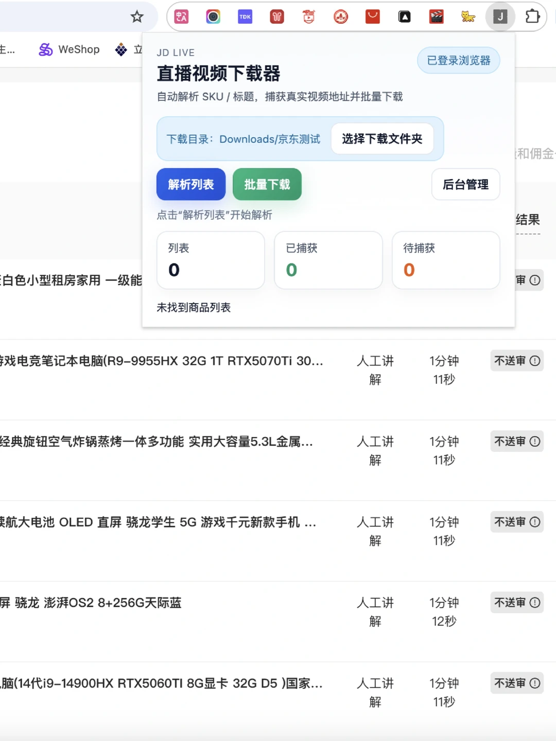Click the clapperboard video extension icon

point(436,16)
